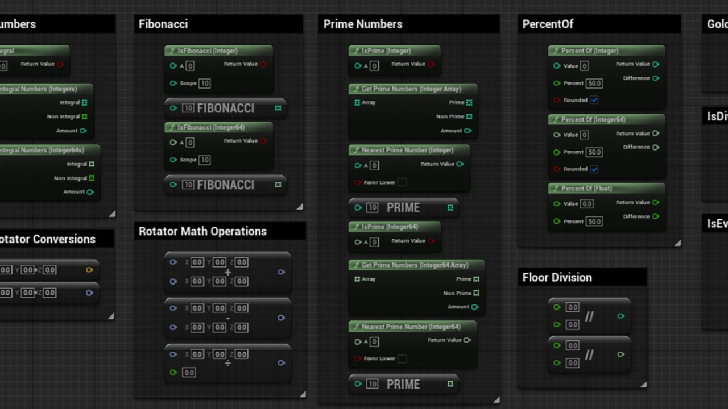Enable Favor Lower on Nearest Prime Number (Integer)
This screenshot has width=728, height=409.
pyautogui.click(x=402, y=182)
